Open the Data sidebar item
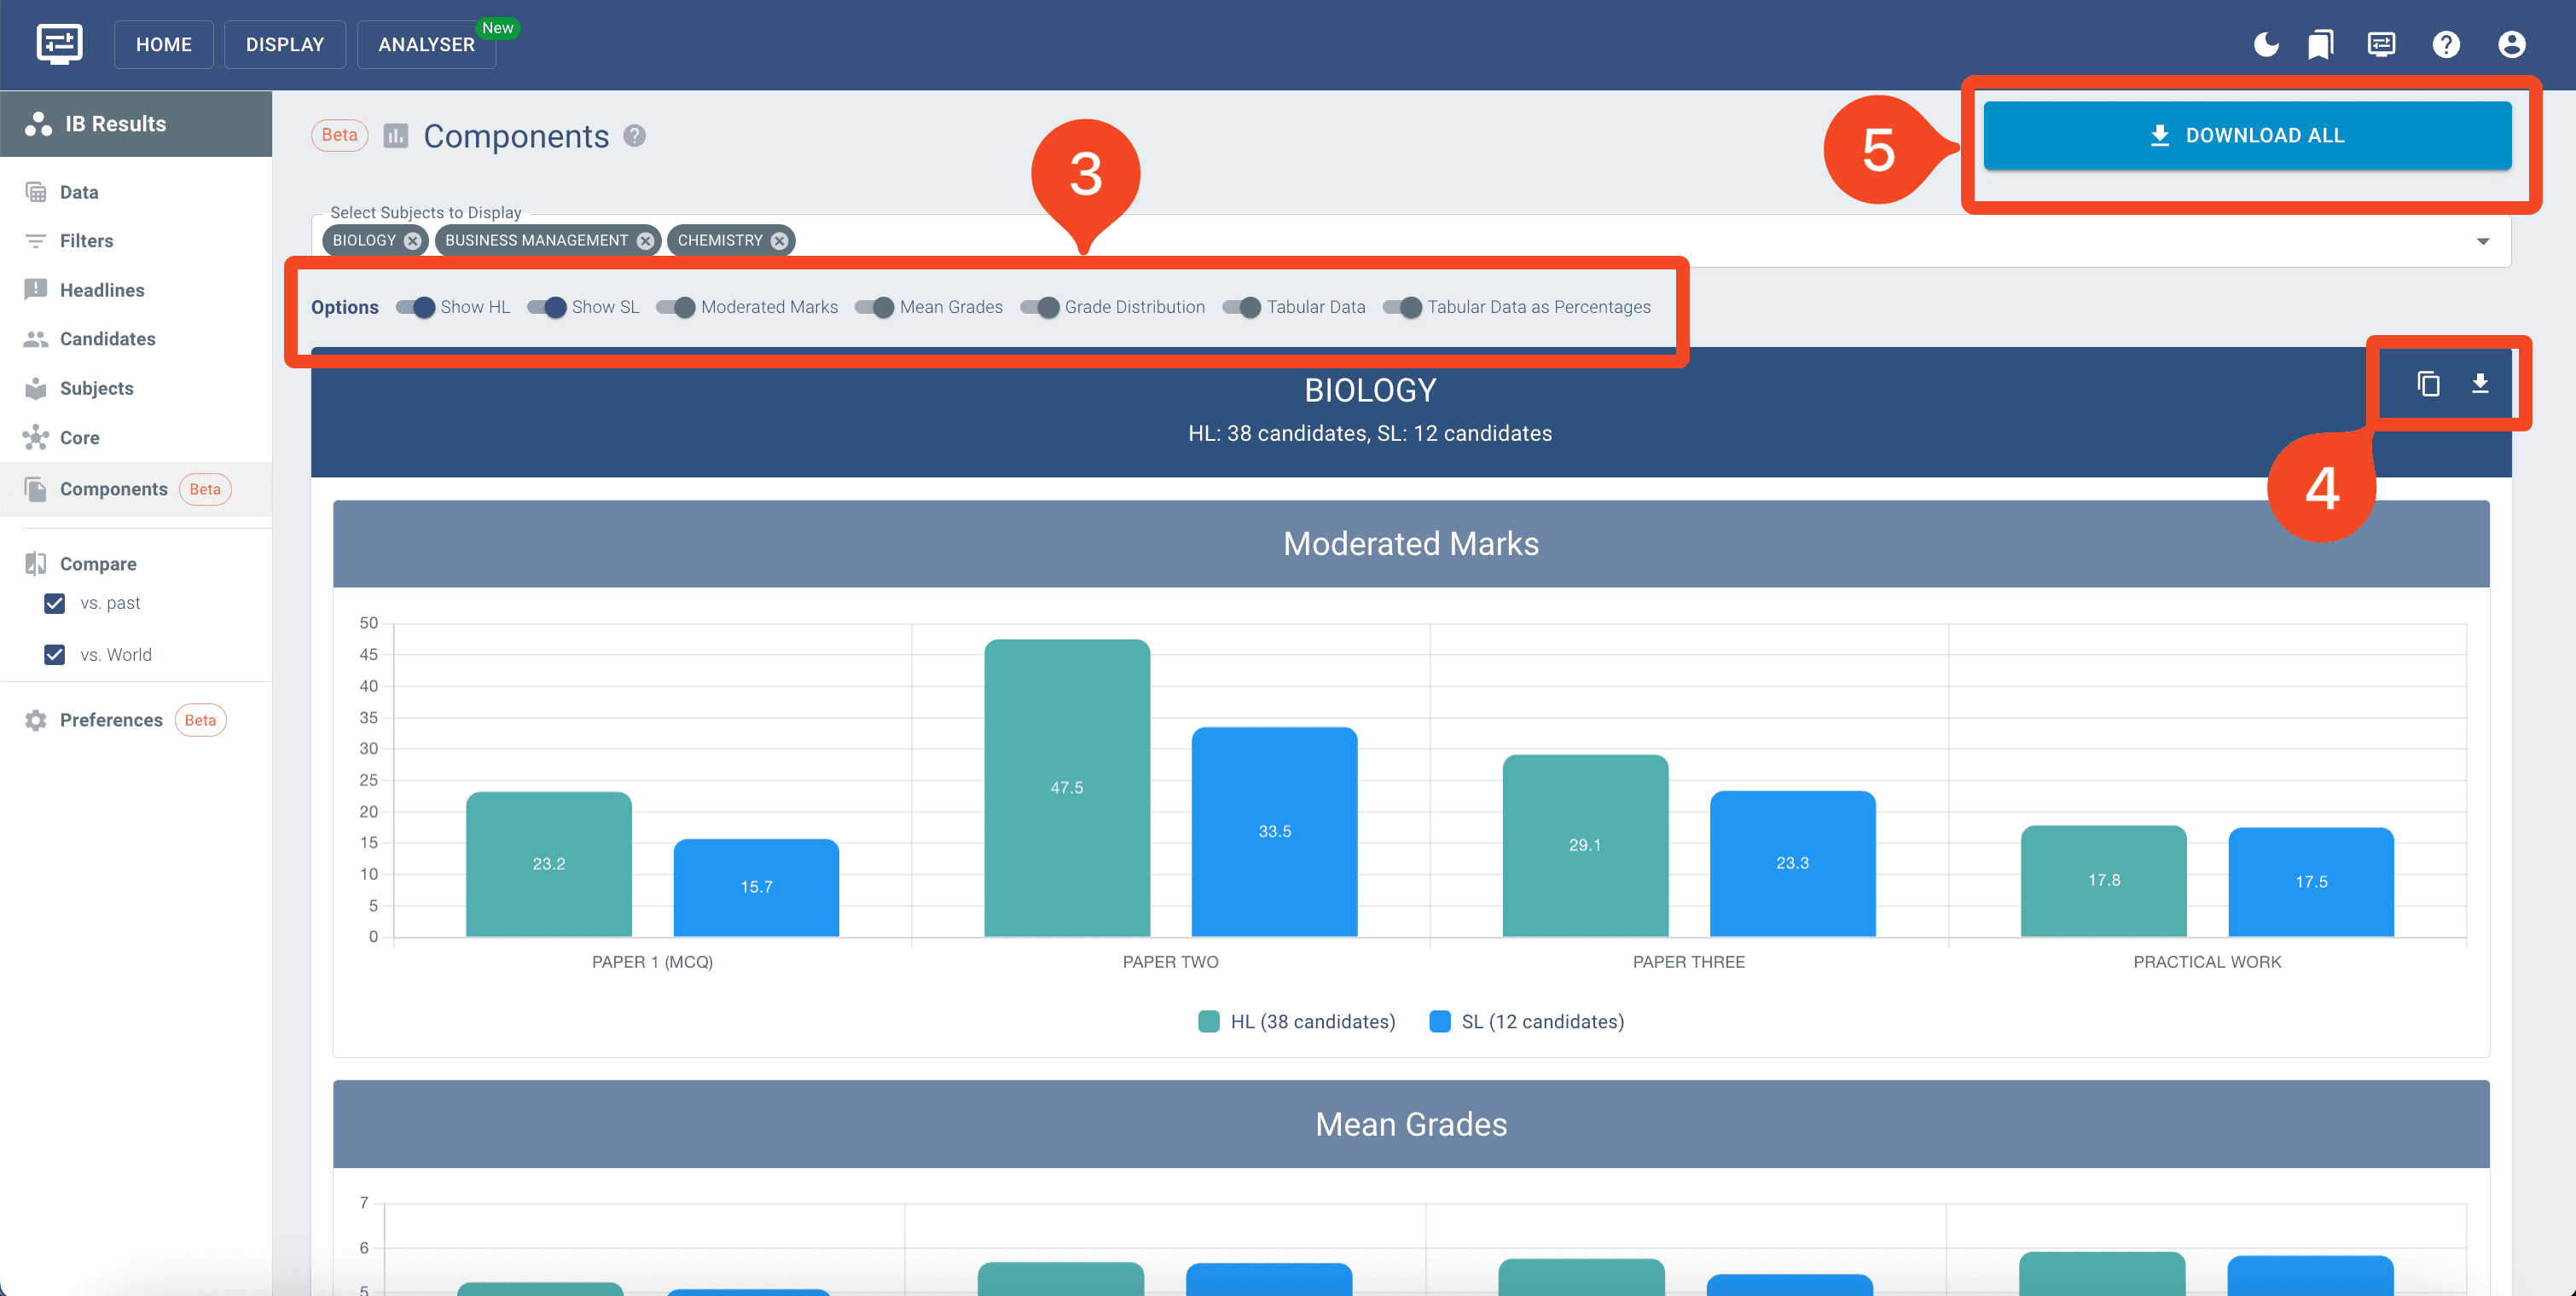This screenshot has width=2576, height=1296. pyautogui.click(x=136, y=192)
